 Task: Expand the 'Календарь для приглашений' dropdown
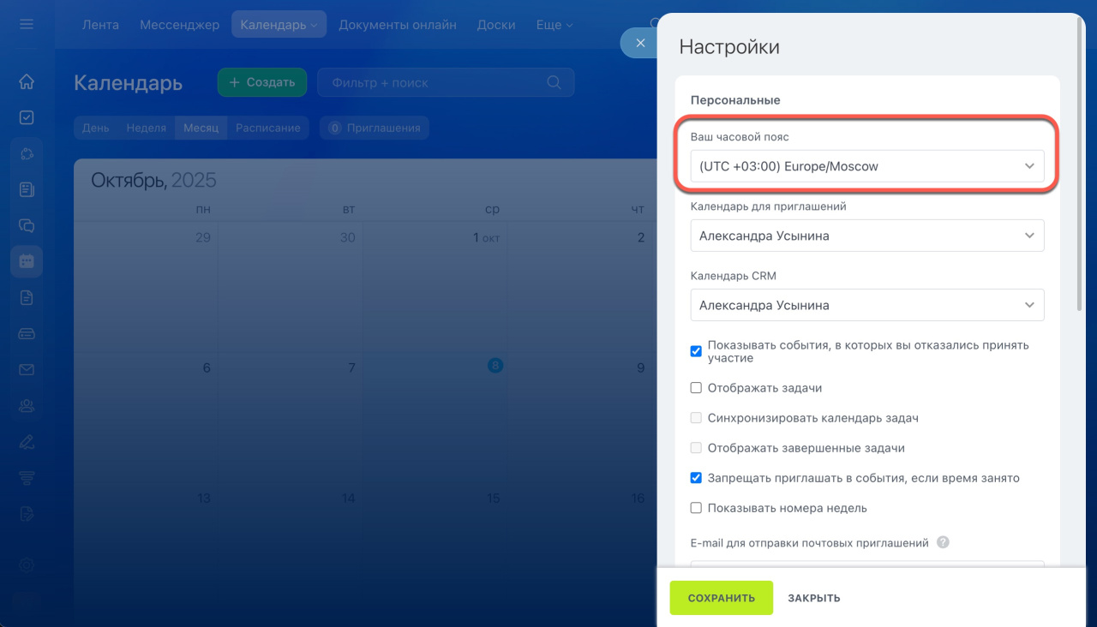866,236
